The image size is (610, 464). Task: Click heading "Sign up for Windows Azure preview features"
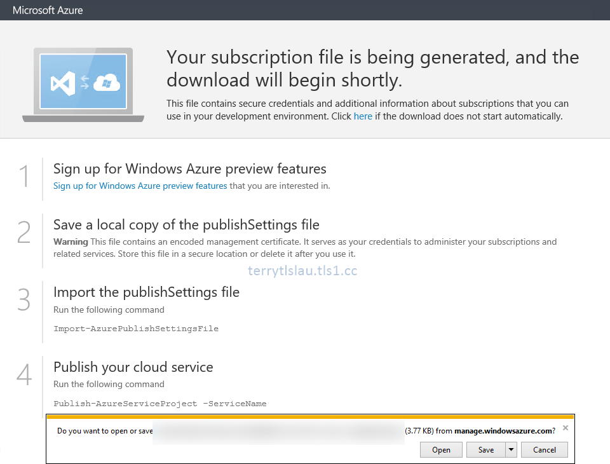(x=190, y=168)
